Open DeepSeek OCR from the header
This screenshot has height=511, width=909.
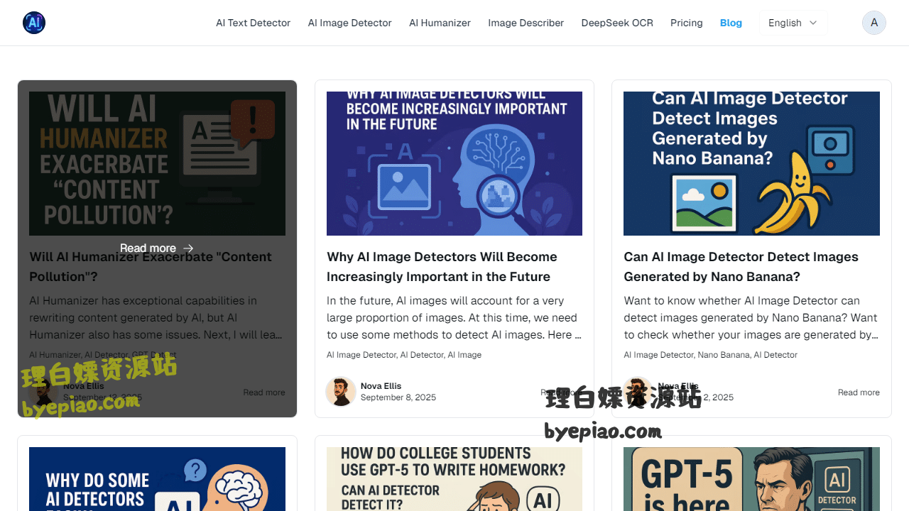[x=617, y=23]
